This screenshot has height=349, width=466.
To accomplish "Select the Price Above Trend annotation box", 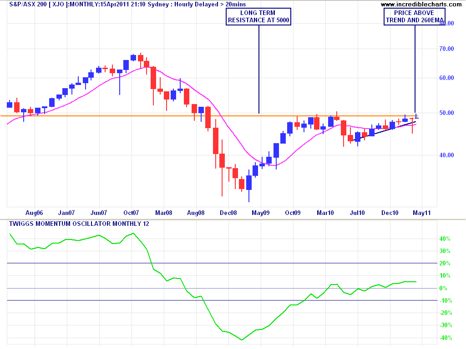I will (x=414, y=16).
